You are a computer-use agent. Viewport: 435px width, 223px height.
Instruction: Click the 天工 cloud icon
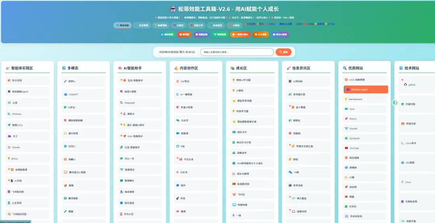click(x=9, y=136)
